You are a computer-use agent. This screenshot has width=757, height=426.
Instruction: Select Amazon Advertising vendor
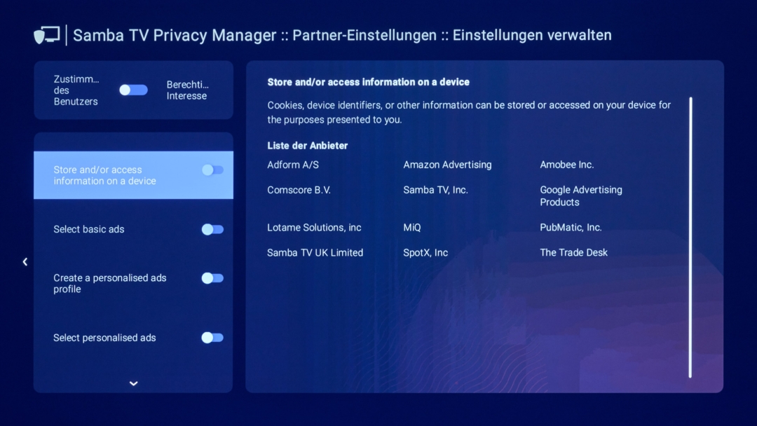tap(447, 165)
